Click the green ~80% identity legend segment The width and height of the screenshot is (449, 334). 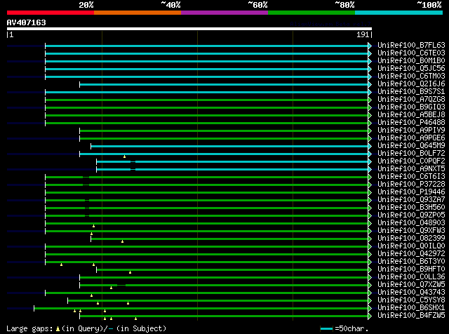coord(311,13)
